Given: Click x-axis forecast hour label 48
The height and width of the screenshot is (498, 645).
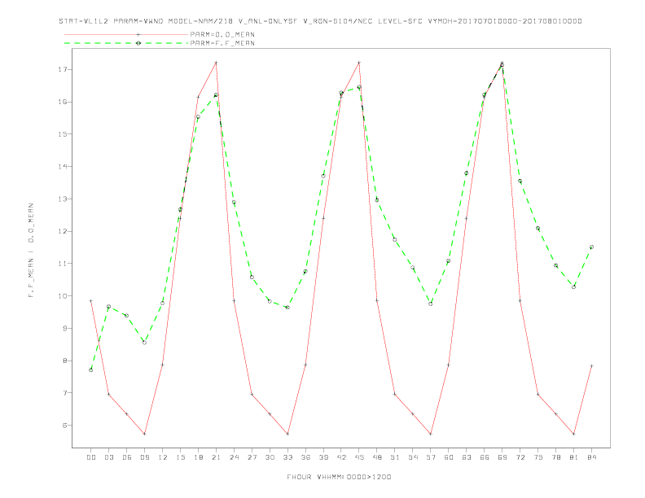Looking at the screenshot, I should pyautogui.click(x=377, y=457).
